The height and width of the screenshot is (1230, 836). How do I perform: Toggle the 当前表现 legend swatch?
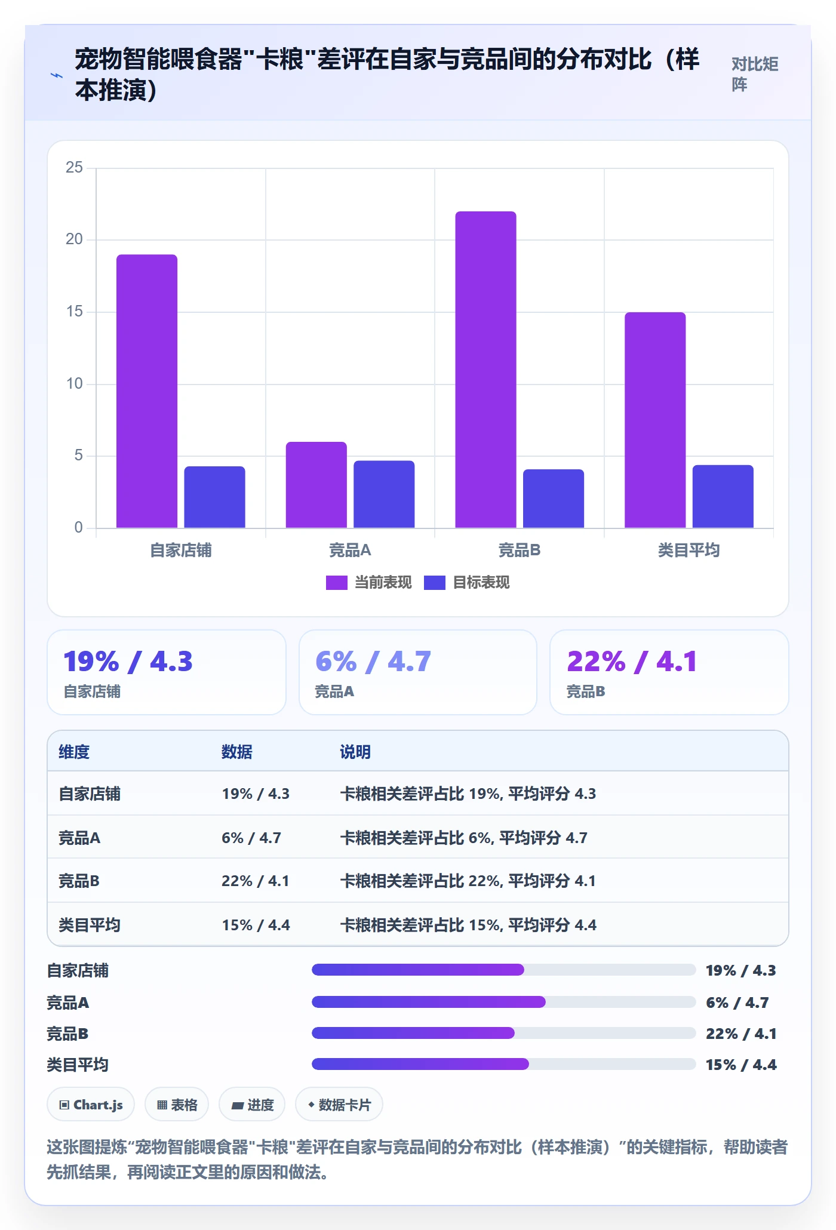[336, 583]
